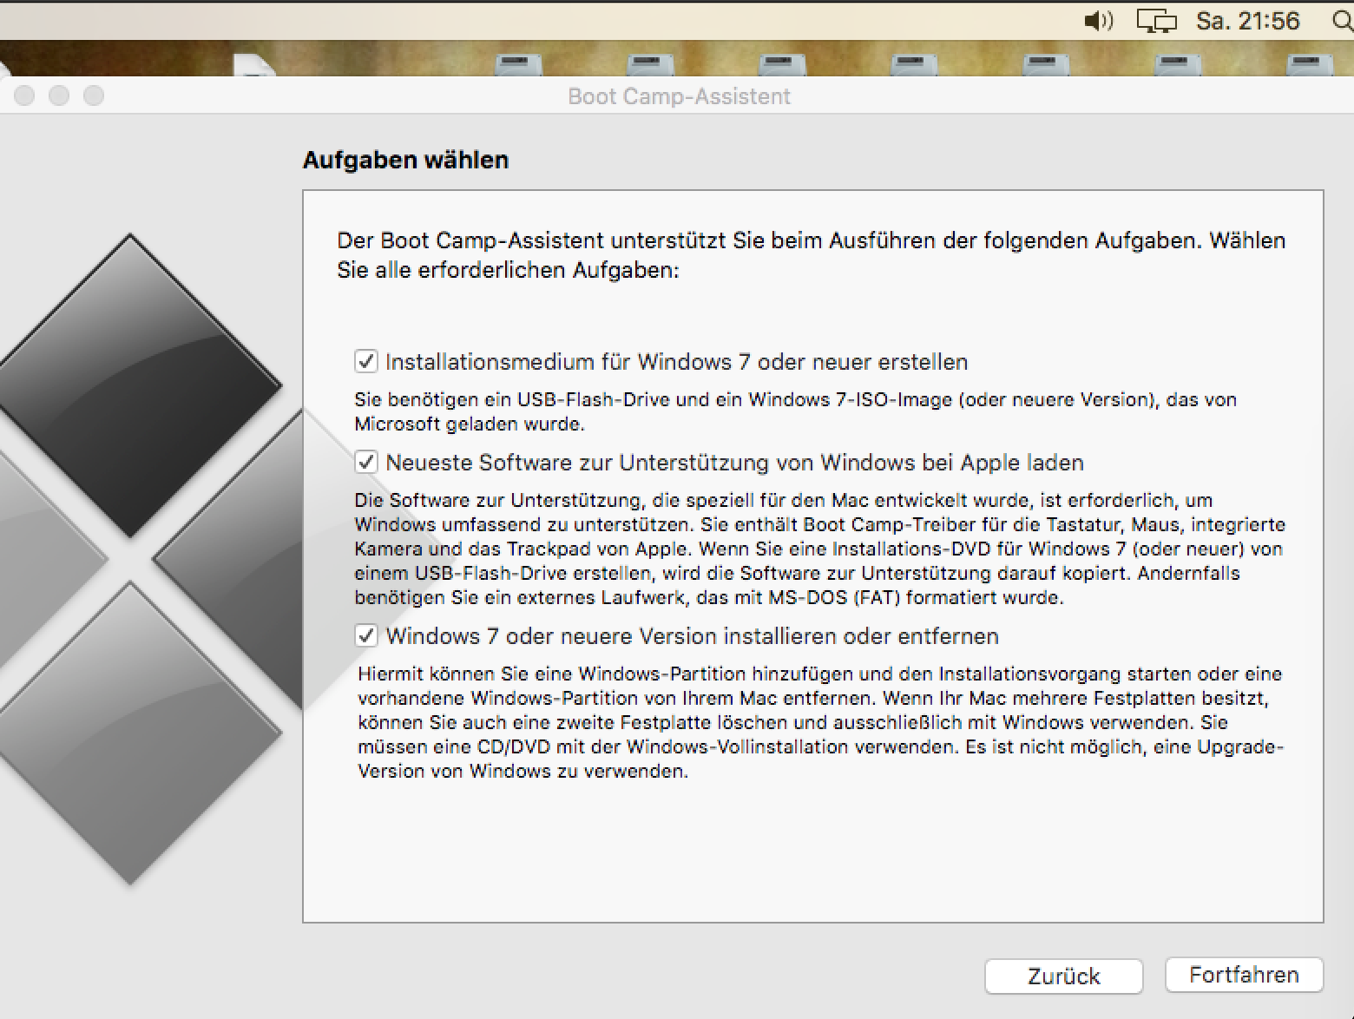The image size is (1354, 1019).
Task: Go back with the Zurück button
Action: pyautogui.click(x=1063, y=976)
